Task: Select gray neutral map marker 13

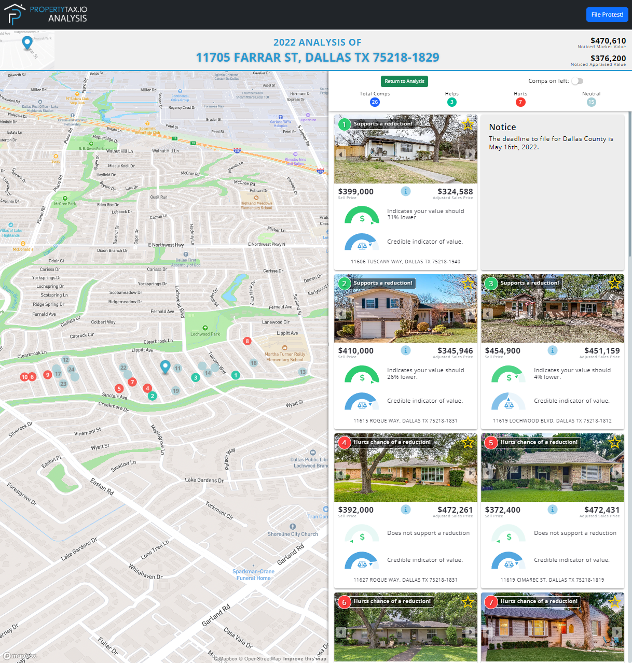Action: tap(303, 372)
